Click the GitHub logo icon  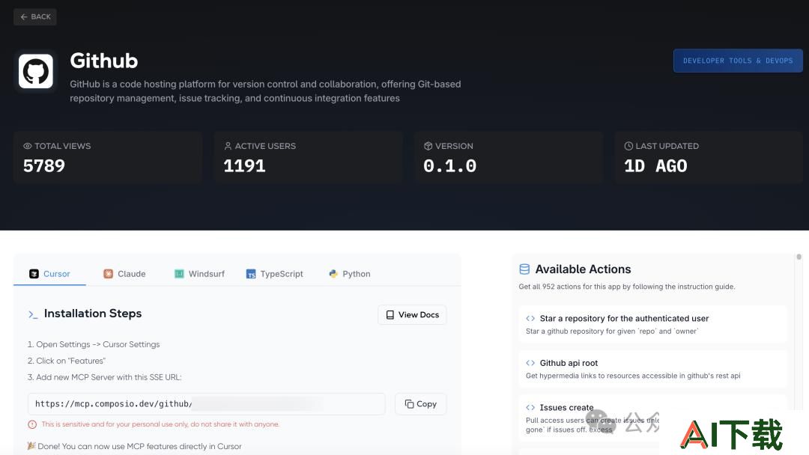click(36, 71)
